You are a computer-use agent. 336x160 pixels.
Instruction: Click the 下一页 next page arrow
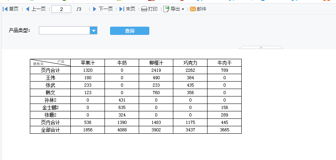(x=94, y=9)
